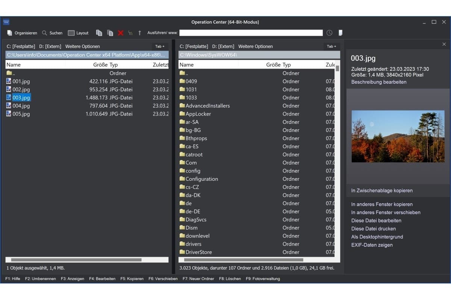This screenshot has height=300, width=451.
Task: Show EXIF data via EXIF-Daten zeigen
Action: coord(372,245)
